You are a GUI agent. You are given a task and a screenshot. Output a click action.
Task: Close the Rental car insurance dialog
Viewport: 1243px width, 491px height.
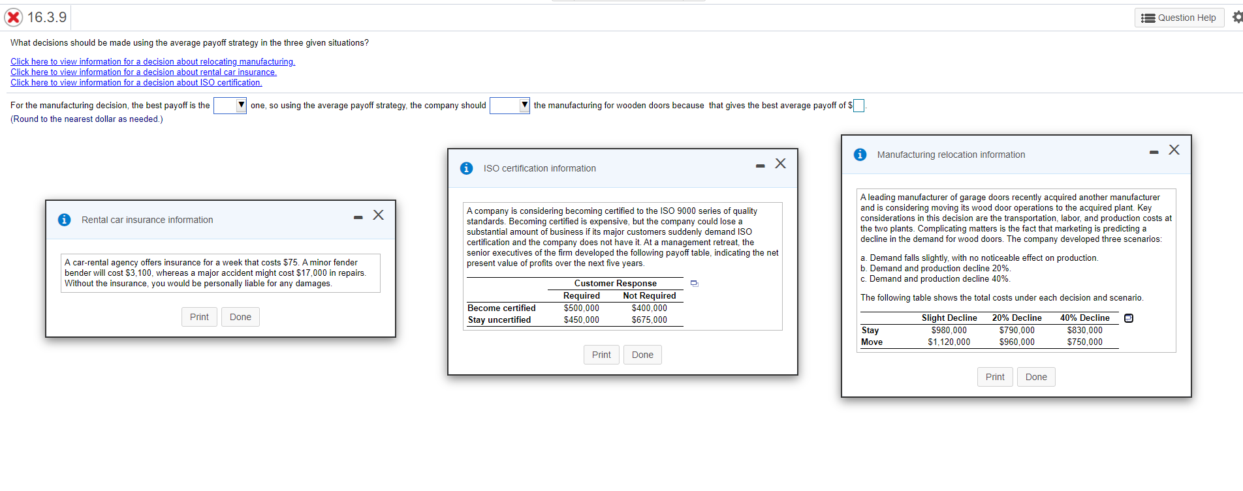378,215
